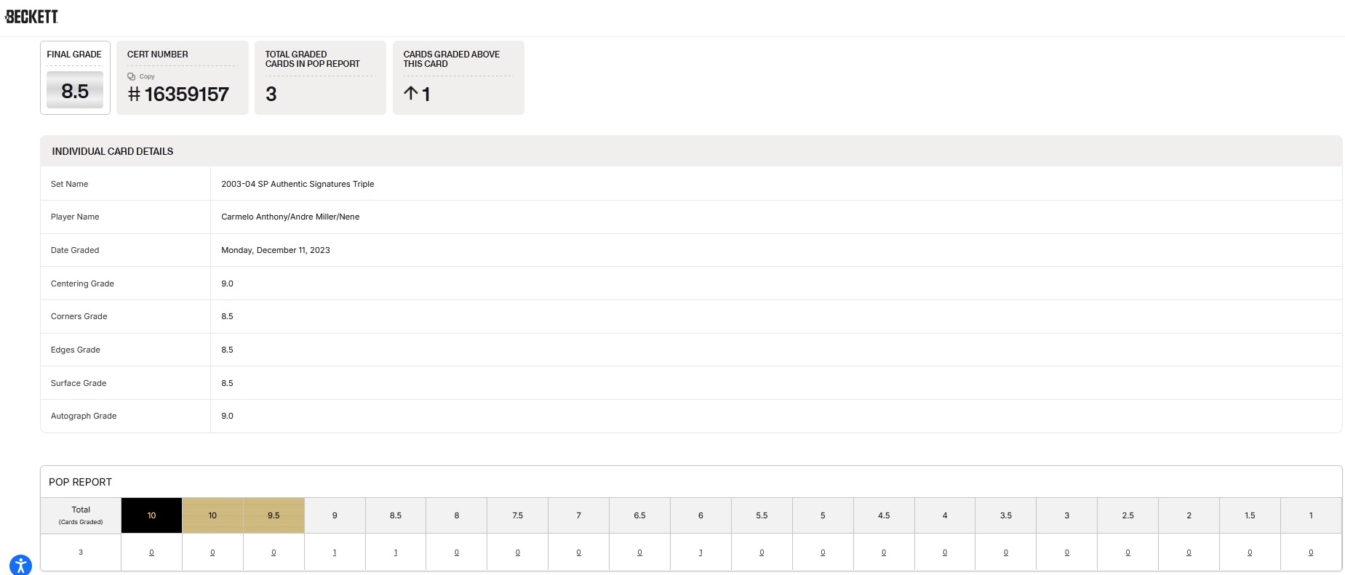This screenshot has height=575, width=1345.
Task: Click the grade 1 population count
Action: (x=1311, y=552)
